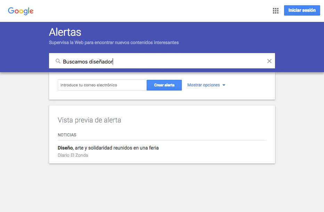
Task: Open alert options via Mostrar opciones label
Action: coord(203,85)
